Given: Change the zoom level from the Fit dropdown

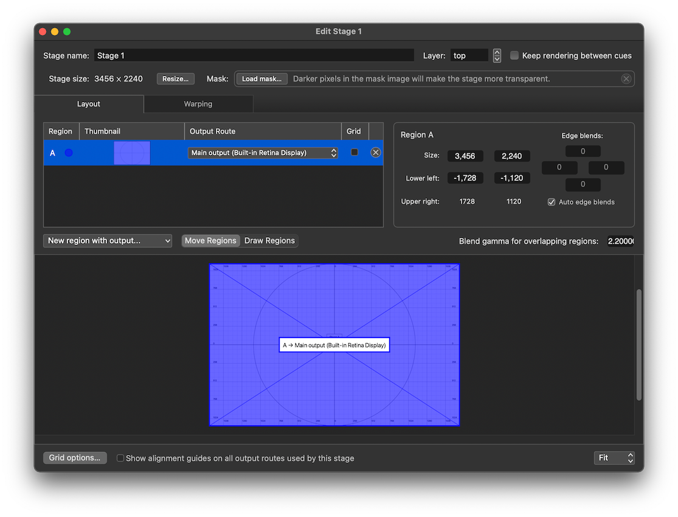Looking at the screenshot, I should tap(614, 457).
